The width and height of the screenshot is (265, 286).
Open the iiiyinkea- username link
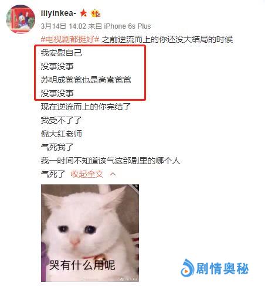pyautogui.click(x=58, y=13)
